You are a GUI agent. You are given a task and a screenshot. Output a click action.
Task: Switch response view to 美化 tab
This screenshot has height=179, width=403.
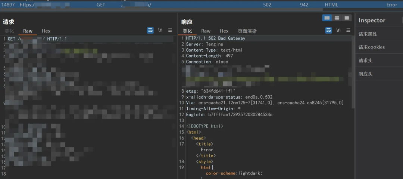pyautogui.click(x=187, y=31)
